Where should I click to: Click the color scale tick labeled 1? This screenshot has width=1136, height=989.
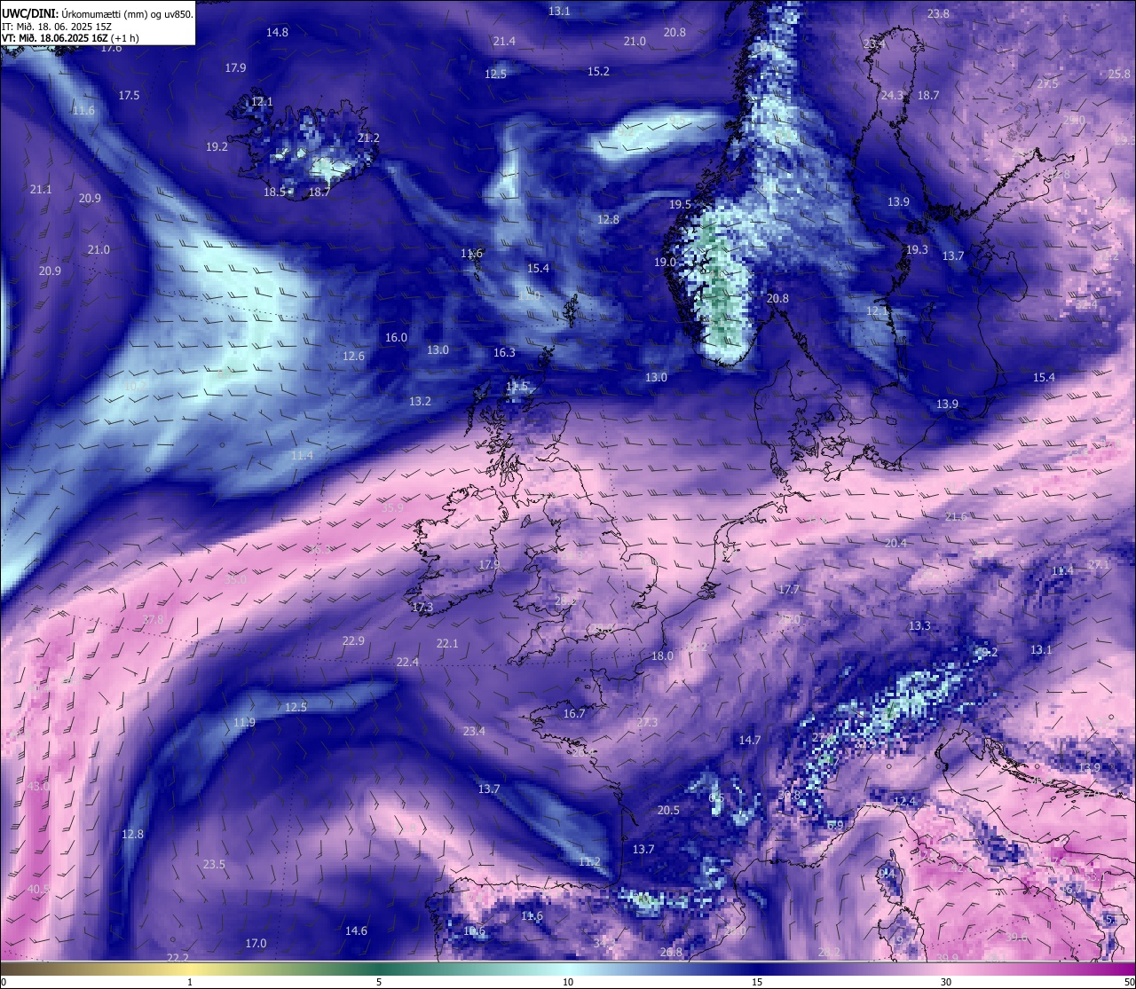[x=189, y=982]
